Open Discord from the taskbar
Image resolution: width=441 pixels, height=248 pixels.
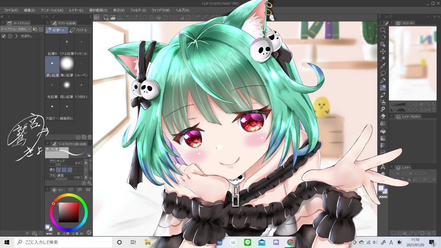(276, 242)
